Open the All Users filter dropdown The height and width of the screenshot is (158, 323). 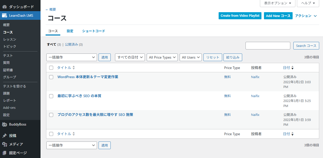tap(191, 57)
